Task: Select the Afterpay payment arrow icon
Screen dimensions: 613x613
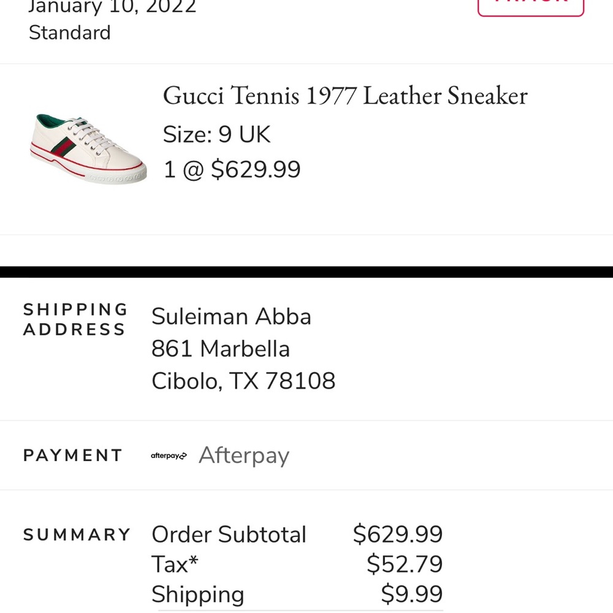Action: pyautogui.click(x=183, y=455)
